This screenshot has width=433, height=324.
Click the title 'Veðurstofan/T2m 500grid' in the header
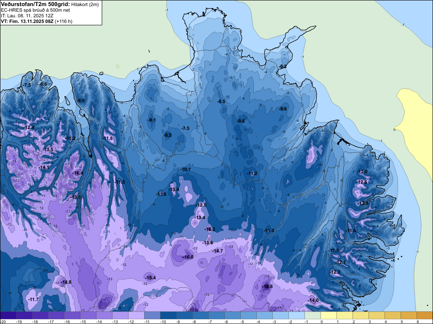click(36, 4)
